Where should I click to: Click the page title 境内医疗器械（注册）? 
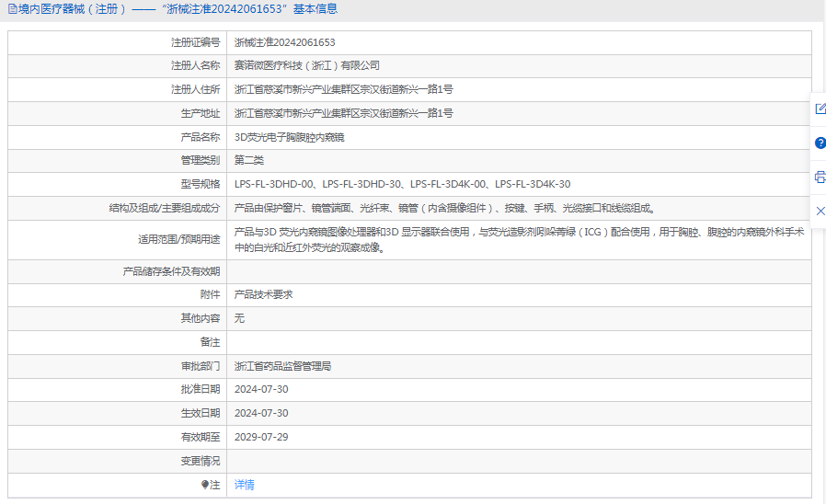click(x=72, y=9)
